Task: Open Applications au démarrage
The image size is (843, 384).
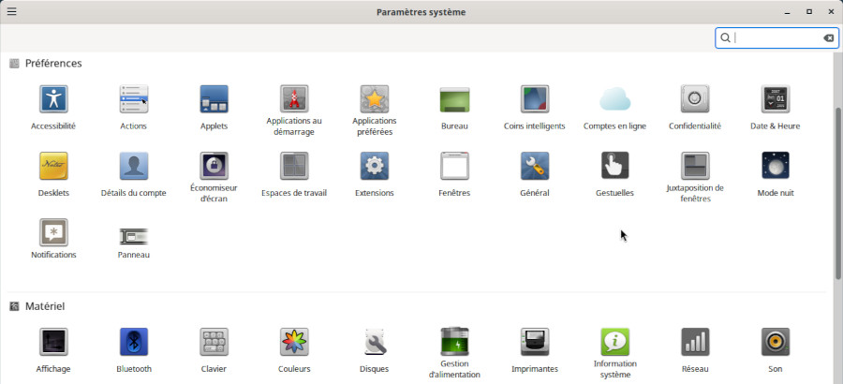Action: click(x=294, y=99)
